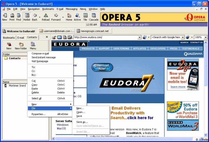Go to the Home page
The image size is (209, 142).
tap(69, 17)
